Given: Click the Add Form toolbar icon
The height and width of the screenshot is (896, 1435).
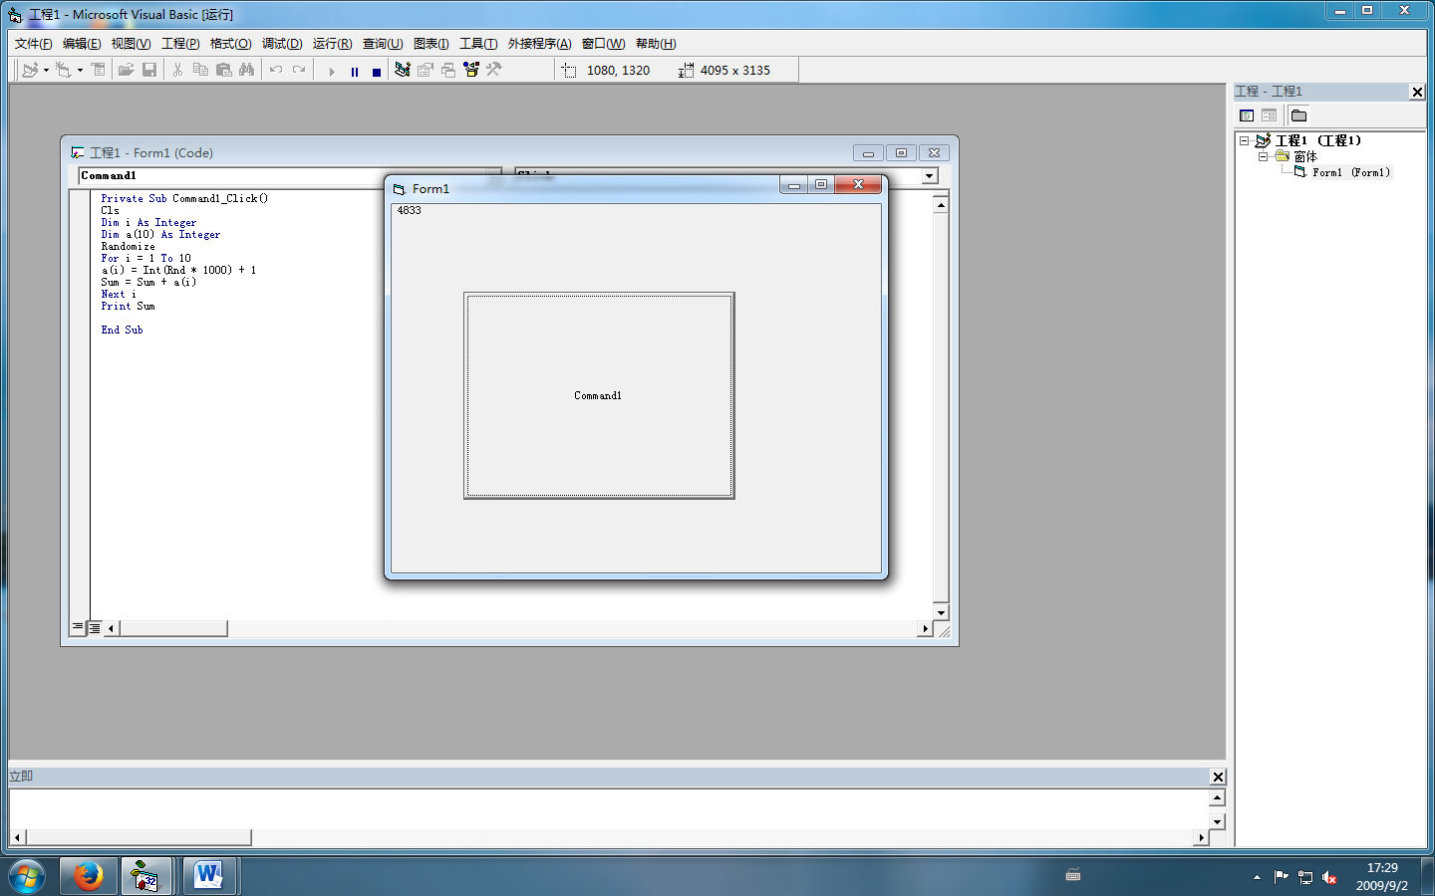Looking at the screenshot, I should (63, 70).
